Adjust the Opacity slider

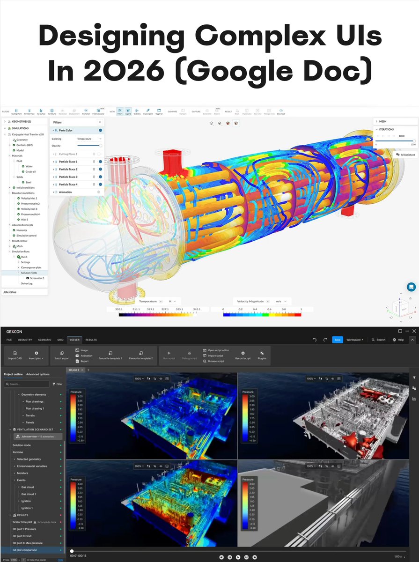tap(89, 146)
